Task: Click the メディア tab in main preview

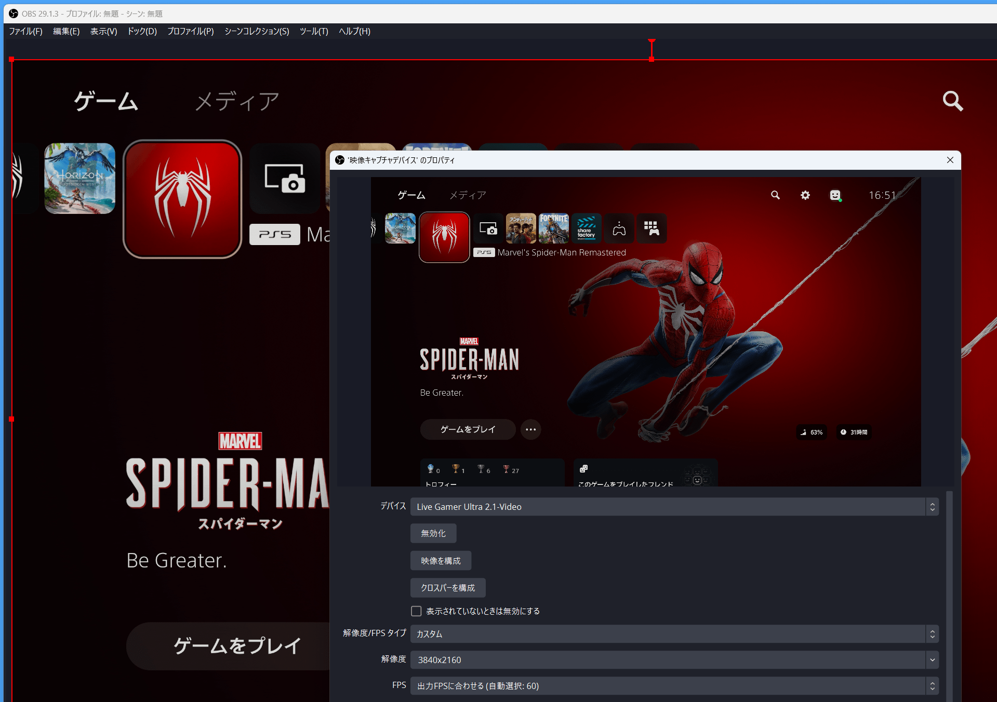Action: (x=237, y=101)
